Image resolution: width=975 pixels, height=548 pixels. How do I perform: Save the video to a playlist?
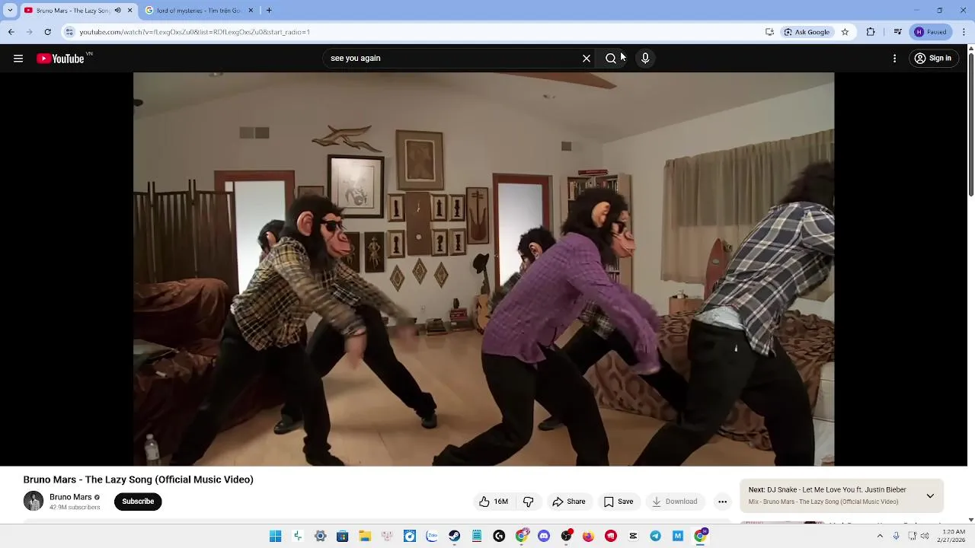click(x=619, y=502)
